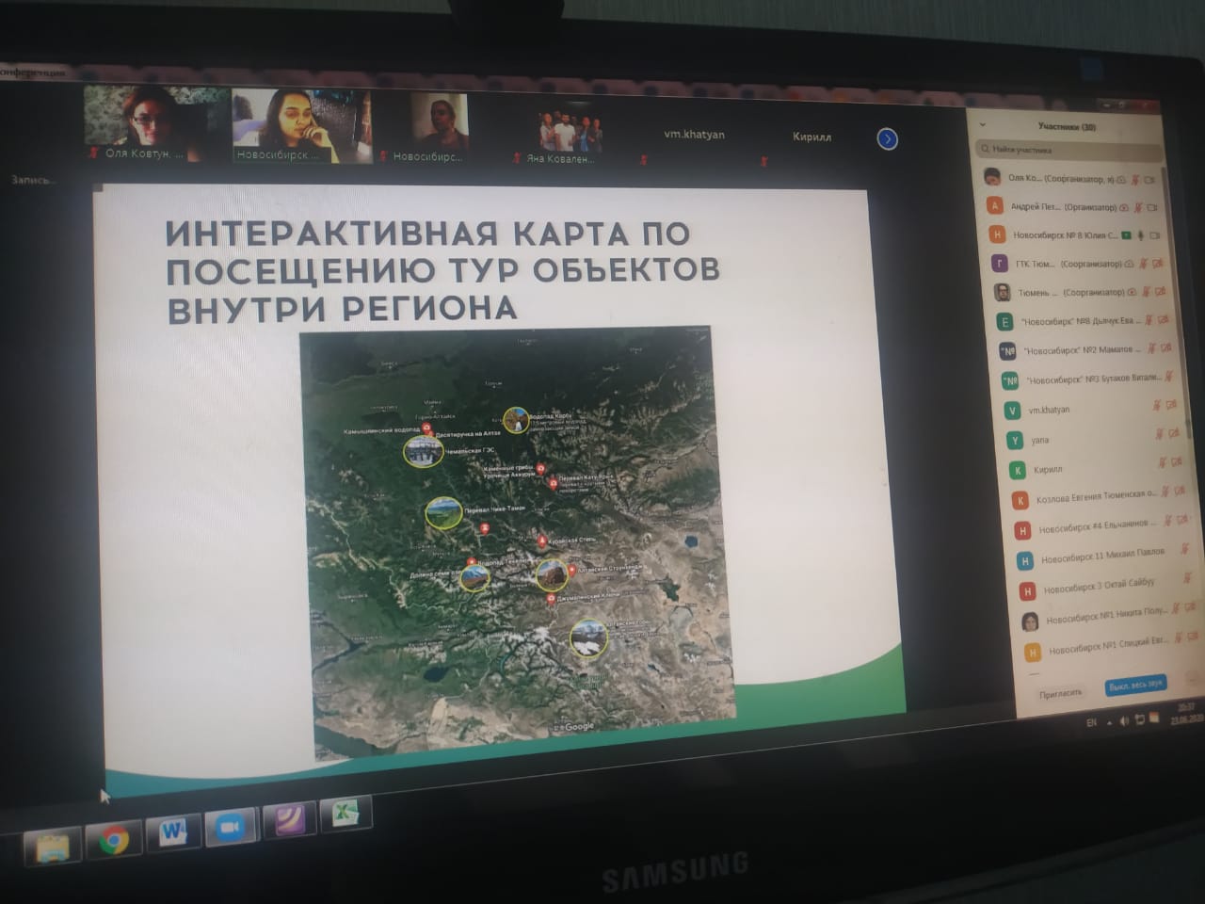Click muted mic icon for yana
This screenshot has height=904, width=1205.
1160,435
